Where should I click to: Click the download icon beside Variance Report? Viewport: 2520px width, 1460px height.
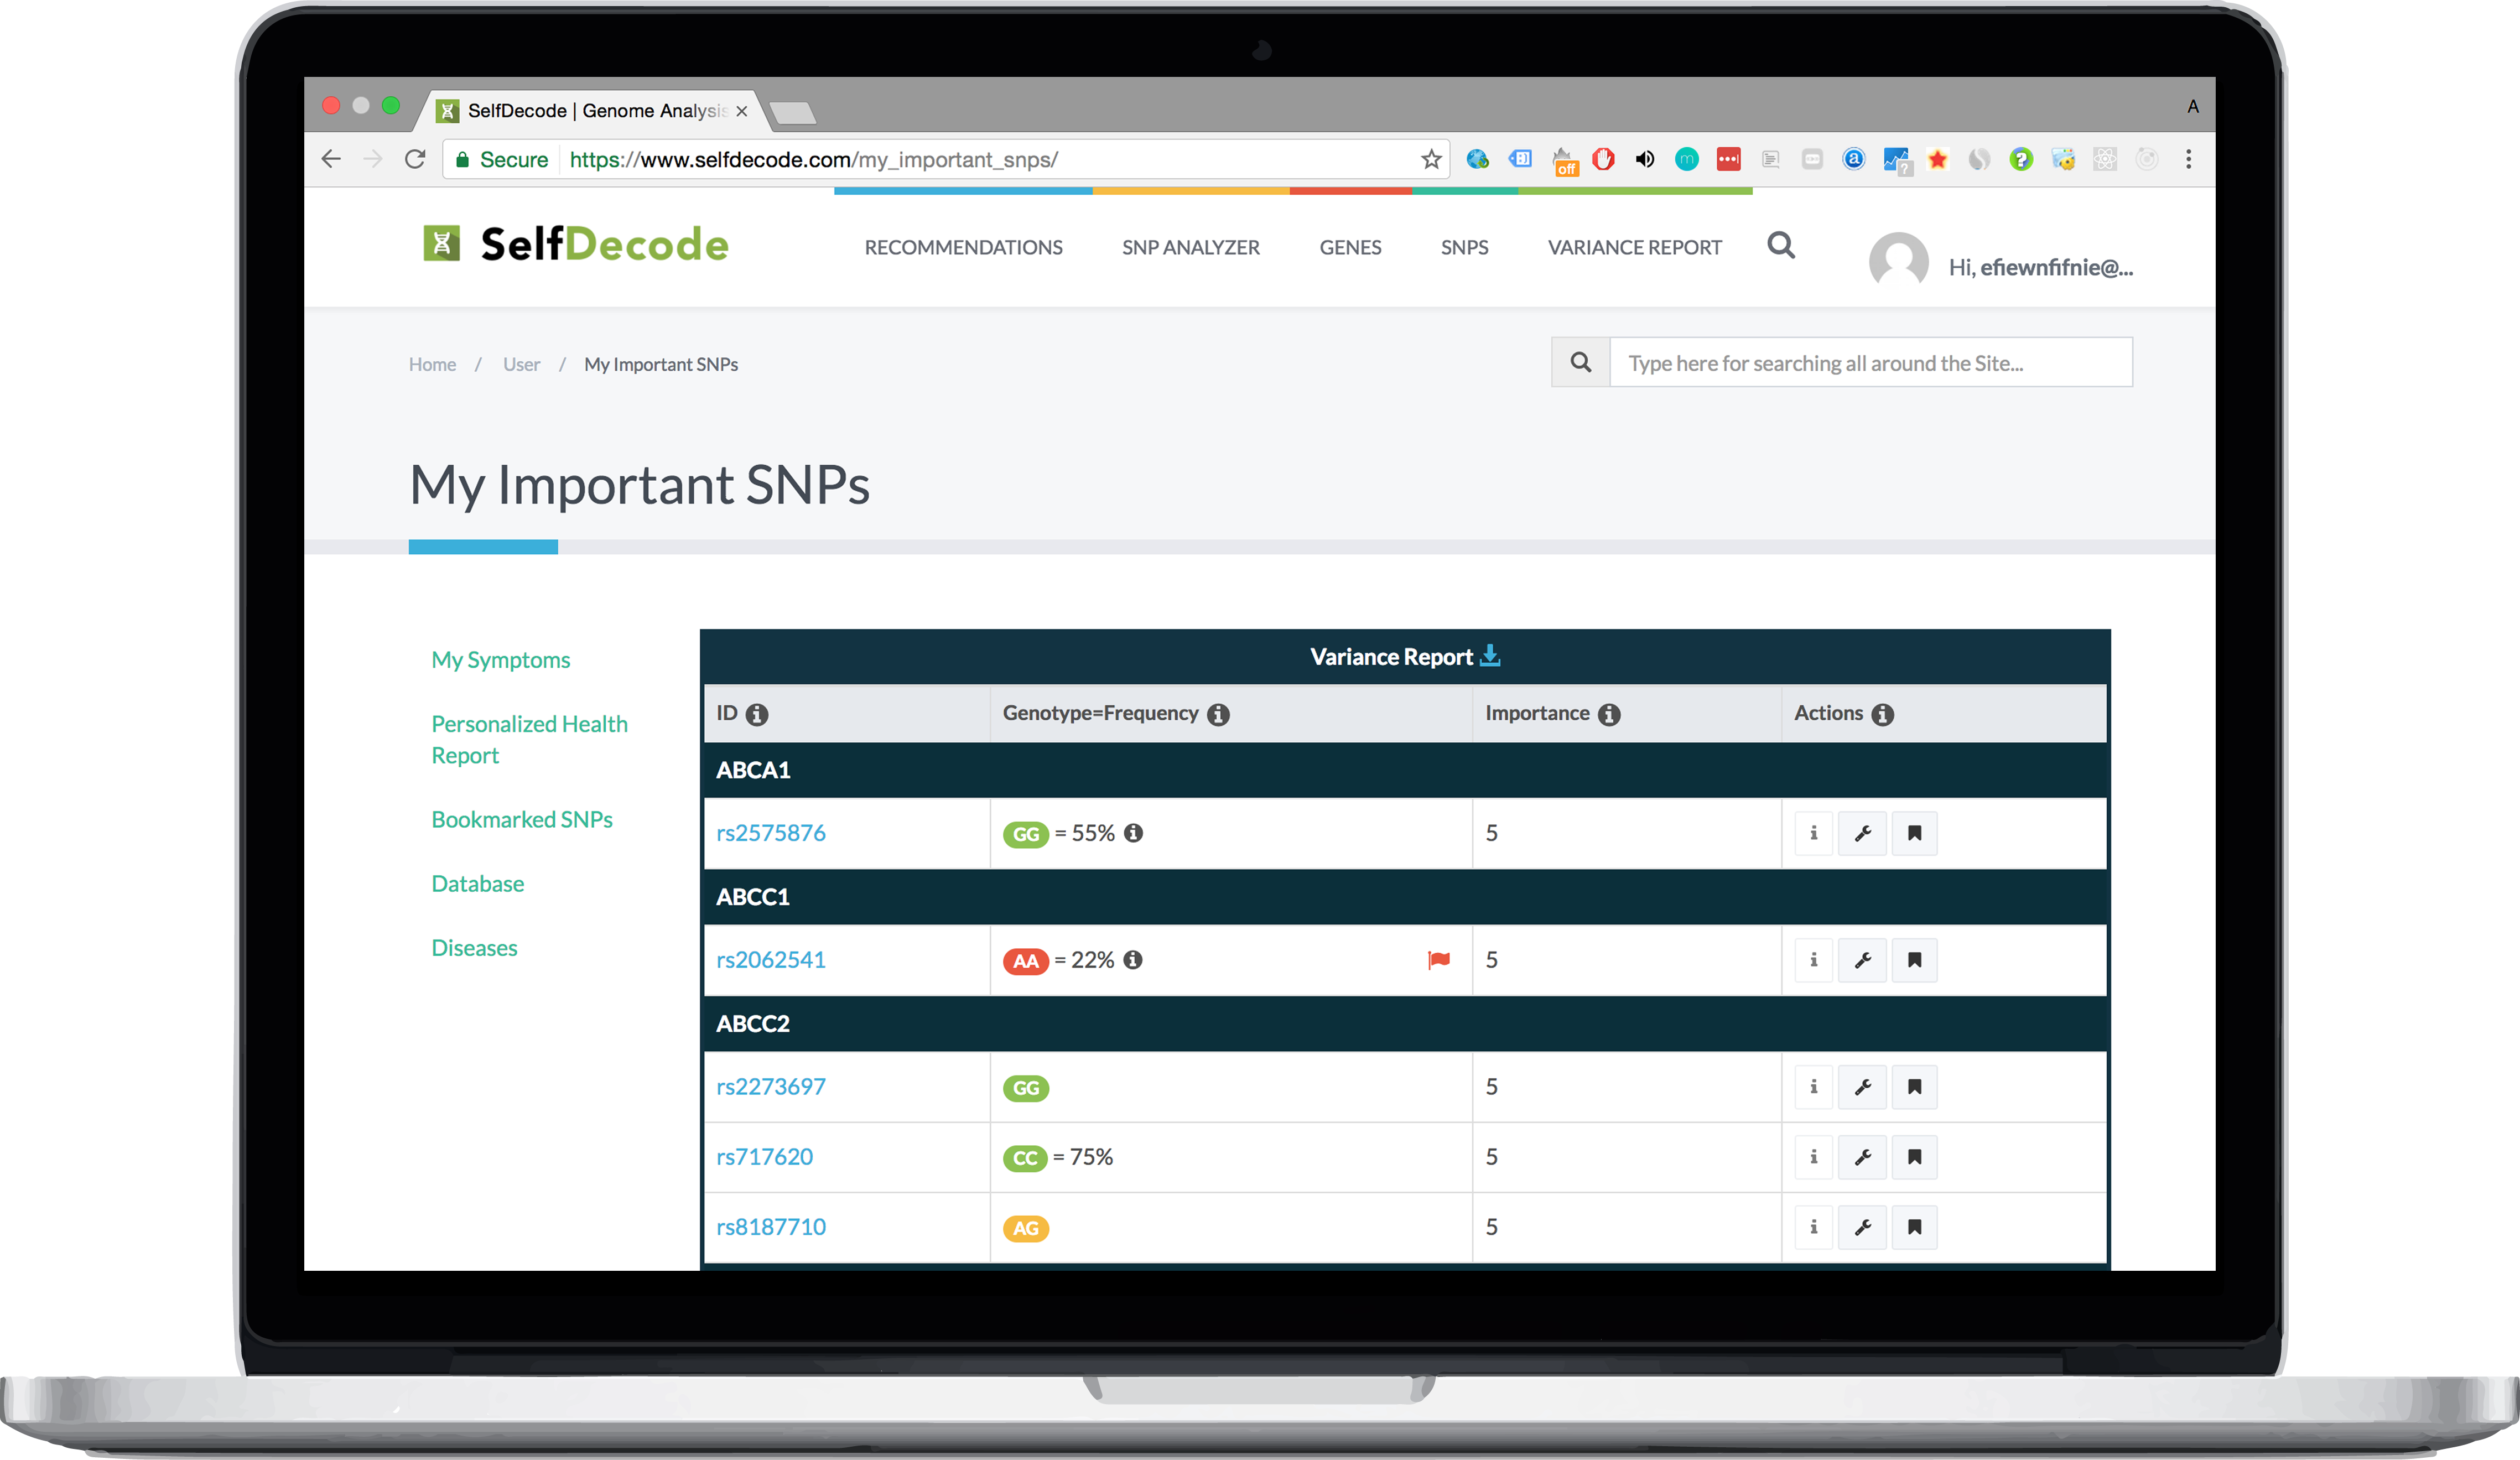1490,656
